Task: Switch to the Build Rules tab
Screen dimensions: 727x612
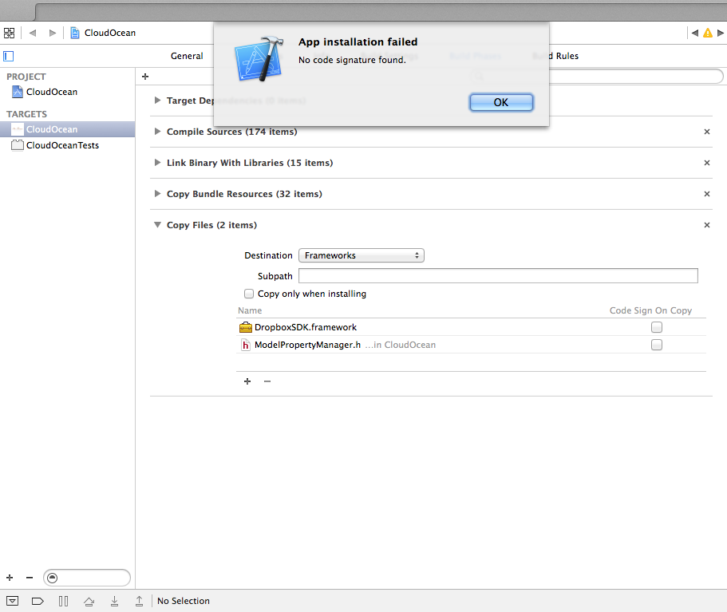Action: tap(555, 56)
